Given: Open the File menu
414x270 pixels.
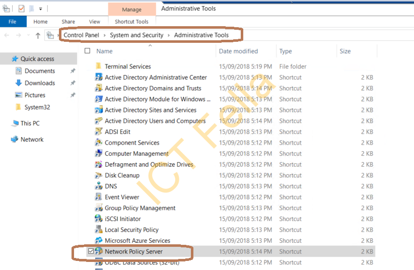Looking at the screenshot, I should 13,22.
